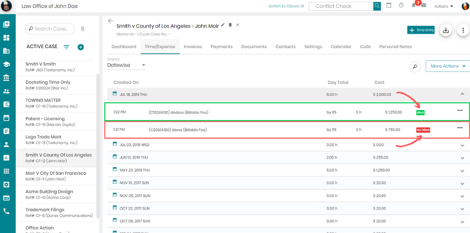Close the matter with the X icon
The height and width of the screenshot is (233, 470).
[238, 25]
